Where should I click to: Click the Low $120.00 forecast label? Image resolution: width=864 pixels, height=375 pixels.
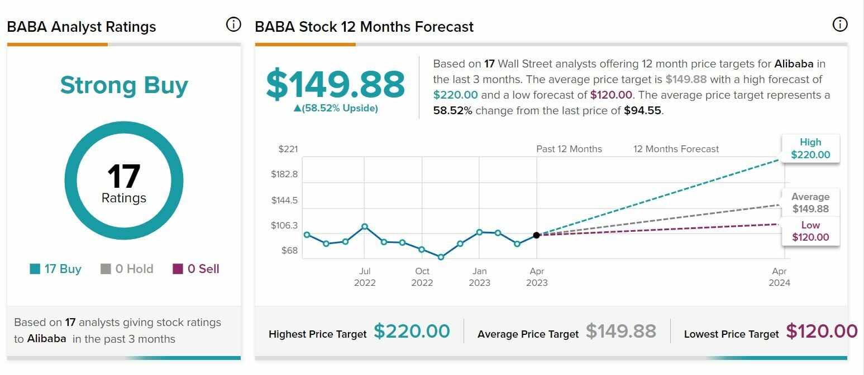(x=810, y=231)
